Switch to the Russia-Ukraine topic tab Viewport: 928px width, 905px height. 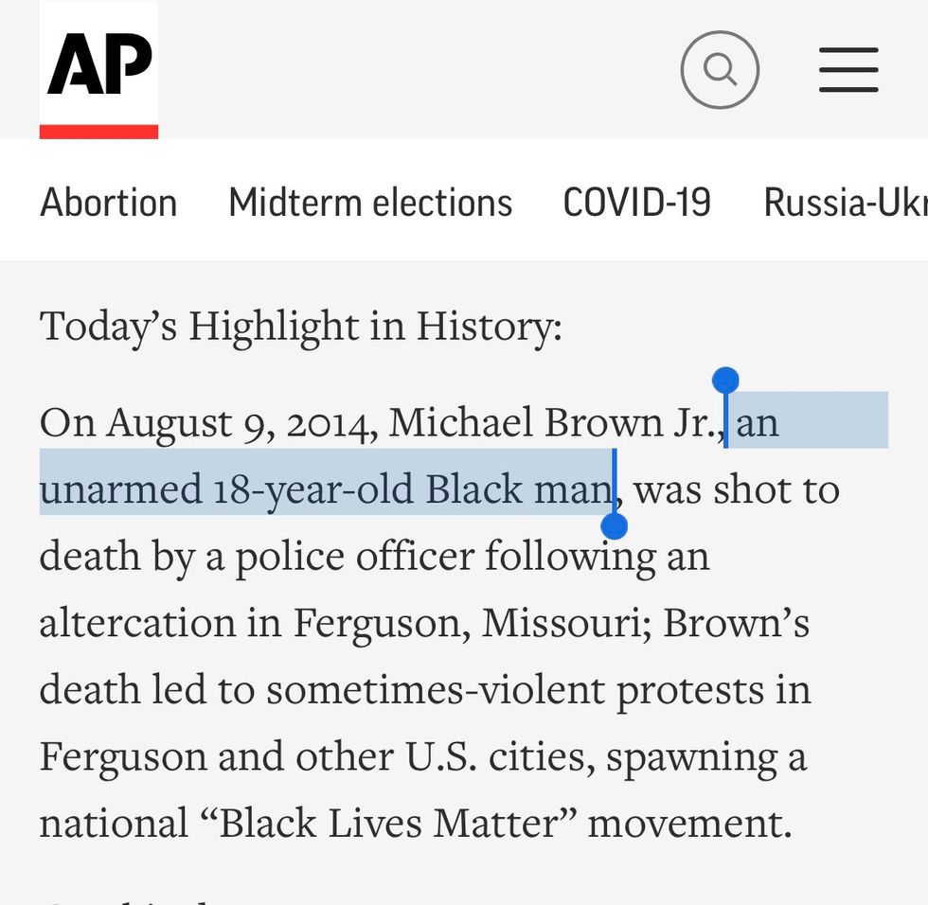(x=845, y=203)
